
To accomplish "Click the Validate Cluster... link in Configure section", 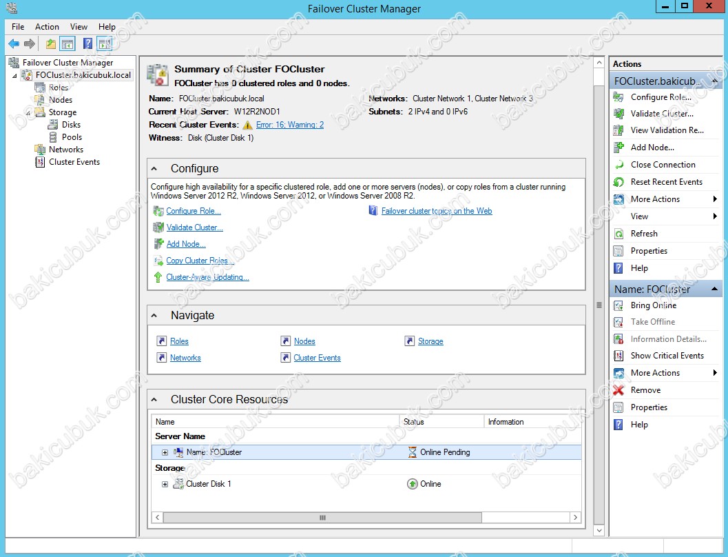I will click(194, 227).
